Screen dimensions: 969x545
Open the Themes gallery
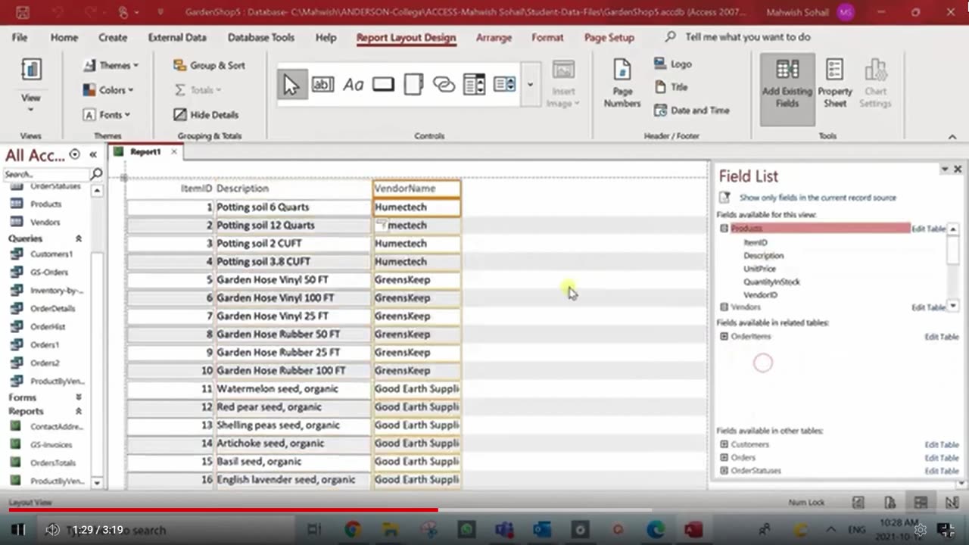tap(111, 65)
